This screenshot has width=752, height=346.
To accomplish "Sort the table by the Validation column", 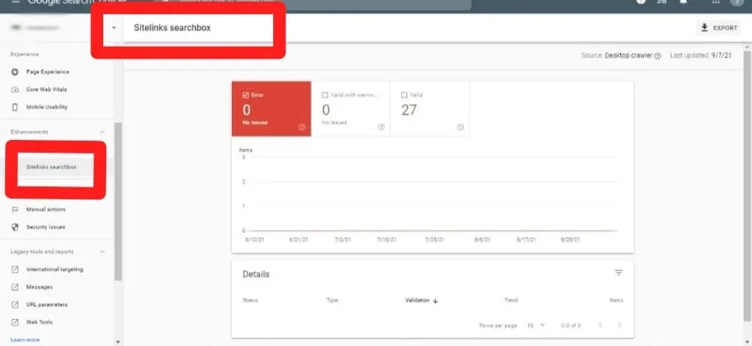I will click(422, 300).
